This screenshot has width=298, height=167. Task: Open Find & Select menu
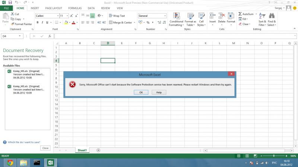point(272,19)
